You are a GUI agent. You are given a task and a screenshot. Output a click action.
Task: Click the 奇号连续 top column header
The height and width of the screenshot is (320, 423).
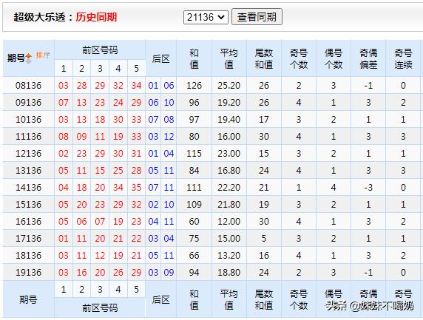coord(403,59)
